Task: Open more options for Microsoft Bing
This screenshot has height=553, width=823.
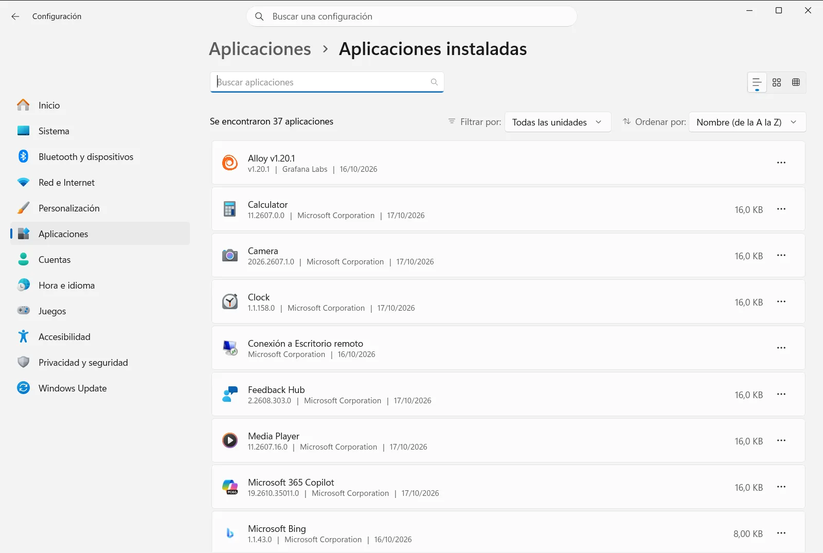Action: pyautogui.click(x=781, y=533)
